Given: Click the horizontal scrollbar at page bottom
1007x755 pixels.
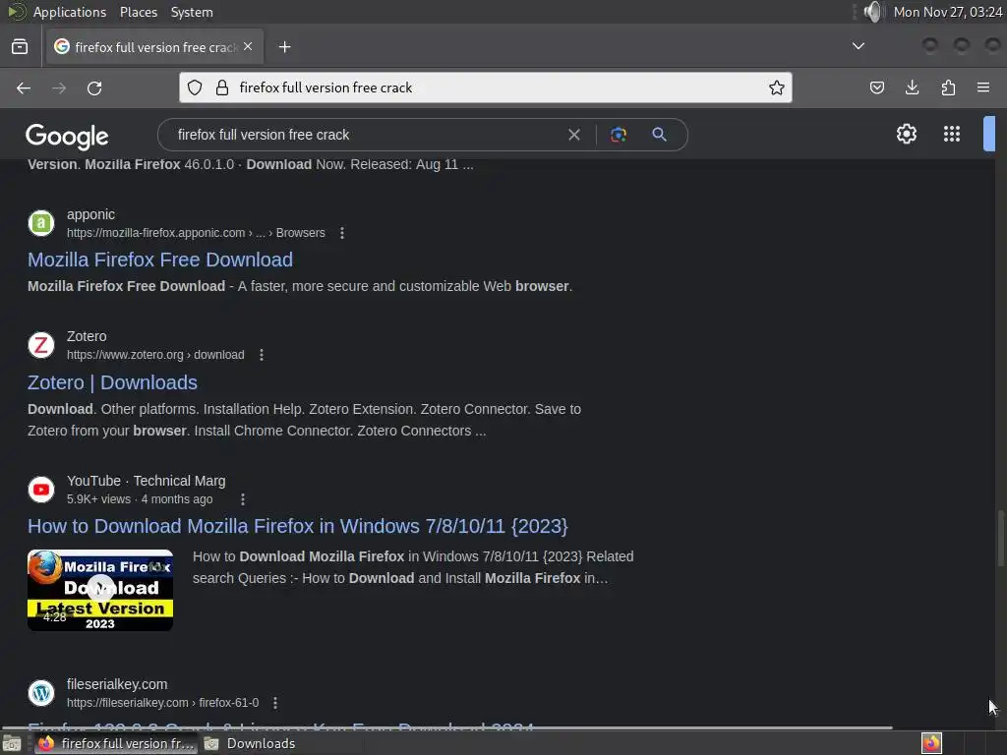Looking at the screenshot, I should click(x=447, y=727).
